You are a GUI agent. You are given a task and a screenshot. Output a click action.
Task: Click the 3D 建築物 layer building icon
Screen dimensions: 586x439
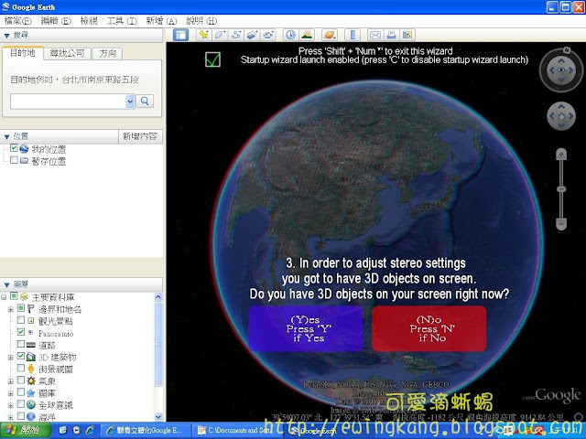click(31, 357)
